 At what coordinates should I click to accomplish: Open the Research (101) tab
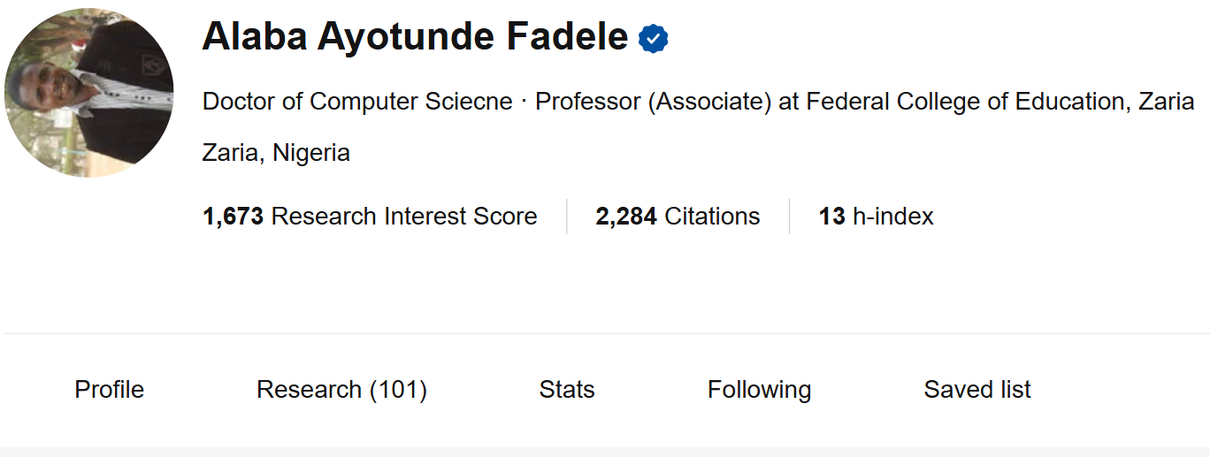coord(342,390)
